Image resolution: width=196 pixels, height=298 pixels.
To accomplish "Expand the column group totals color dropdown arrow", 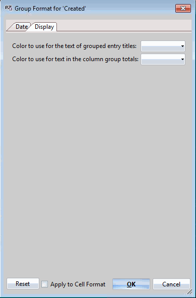I will pos(182,59).
